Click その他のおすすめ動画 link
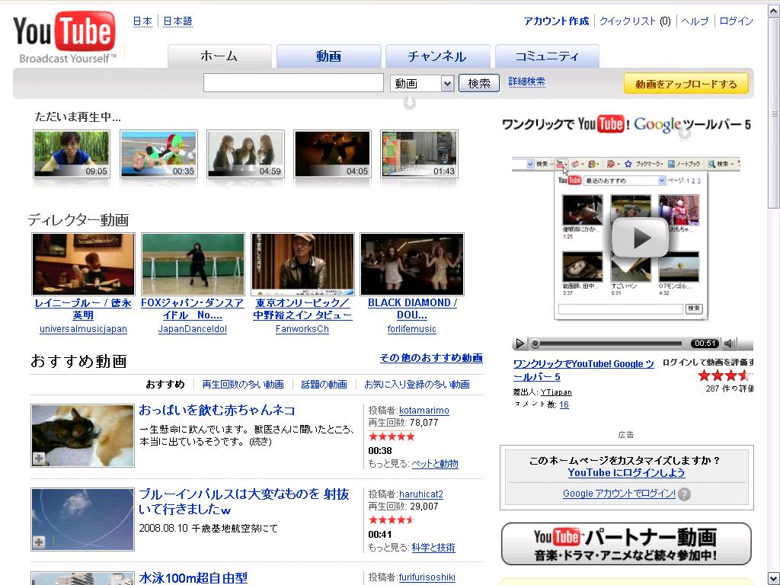Viewport: 780px width, 585px height. tap(431, 358)
